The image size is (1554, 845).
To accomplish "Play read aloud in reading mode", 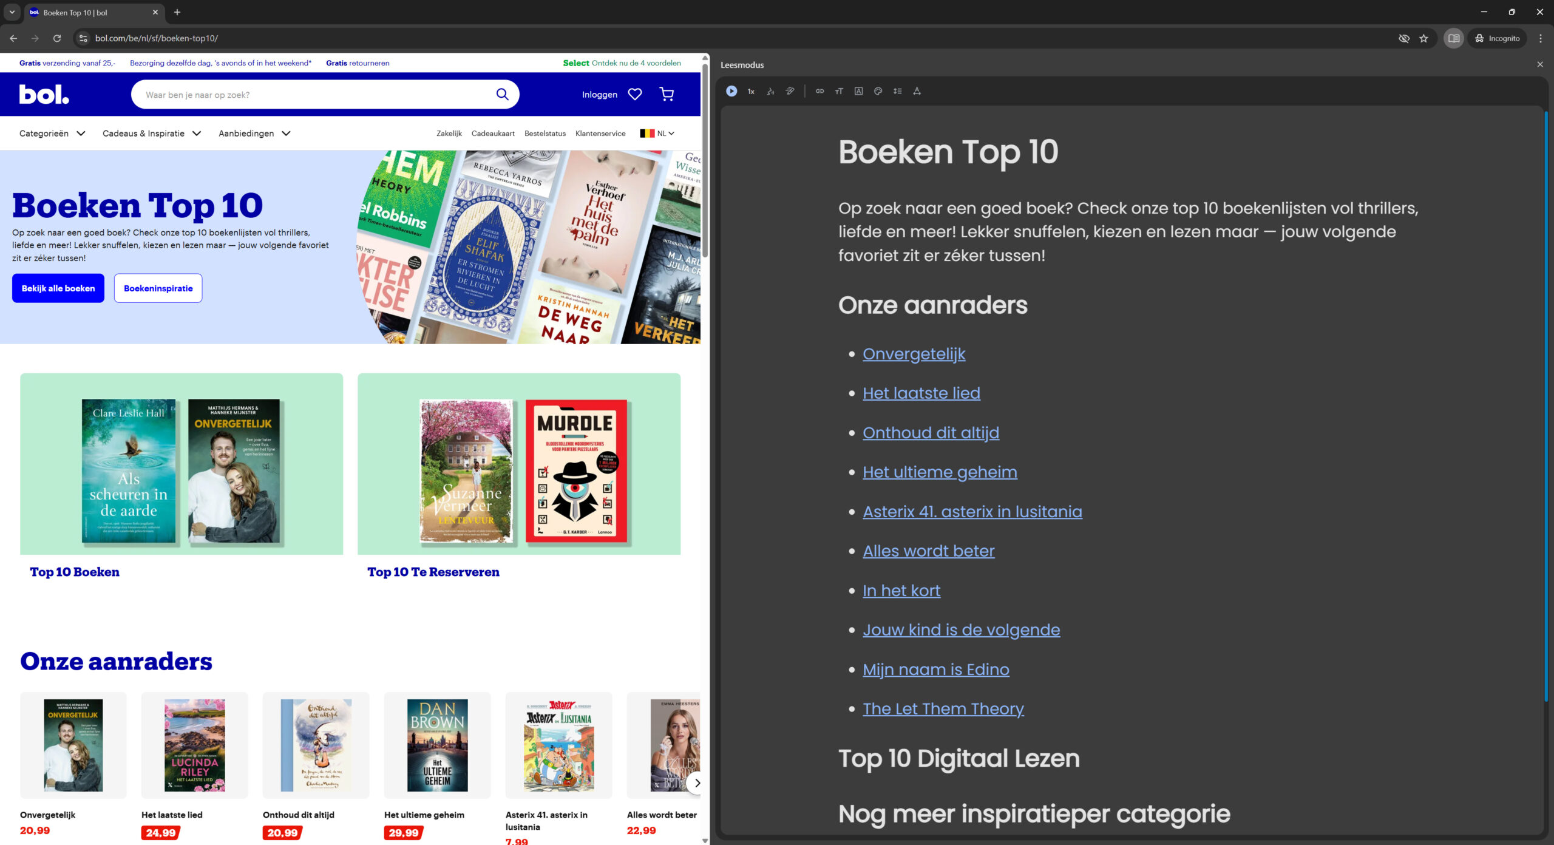I will pos(731,91).
